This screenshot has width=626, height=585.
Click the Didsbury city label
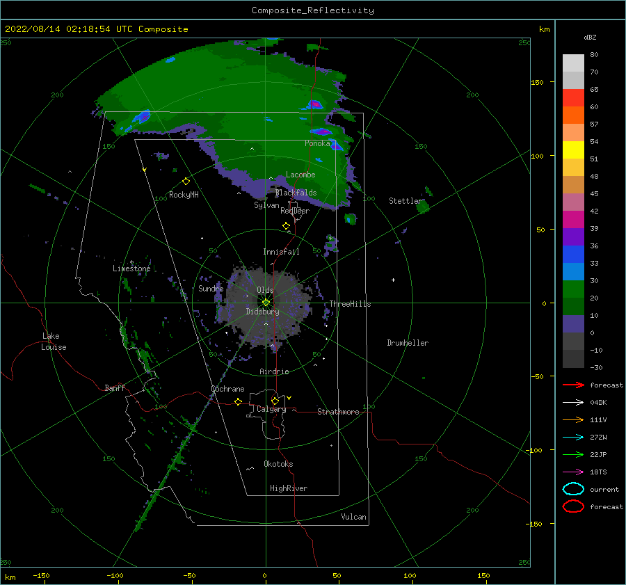click(x=262, y=312)
